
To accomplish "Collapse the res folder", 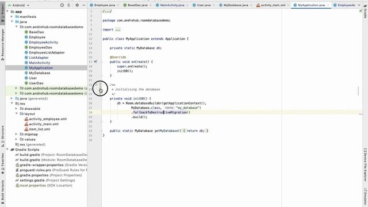I will (x=11, y=103).
